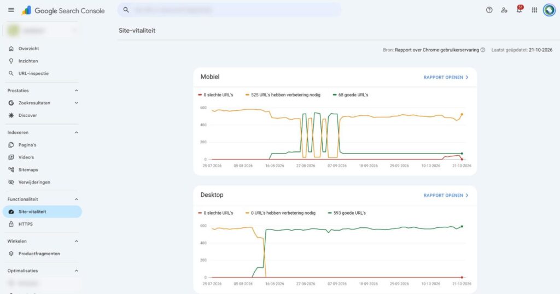Click Desktop legend '593 goede URL's'
Image resolution: width=560 pixels, height=294 pixels.
tap(347, 213)
